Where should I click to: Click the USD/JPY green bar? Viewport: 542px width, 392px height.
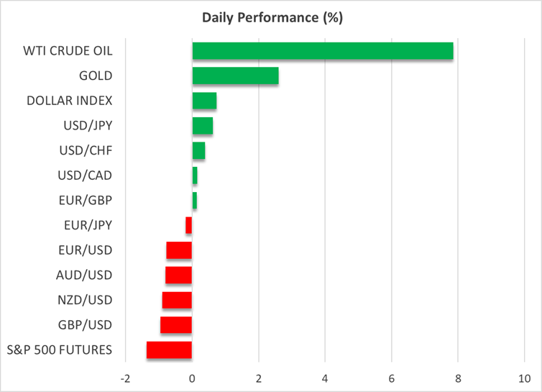tap(202, 126)
